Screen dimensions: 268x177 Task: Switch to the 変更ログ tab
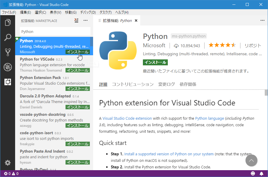(166, 84)
